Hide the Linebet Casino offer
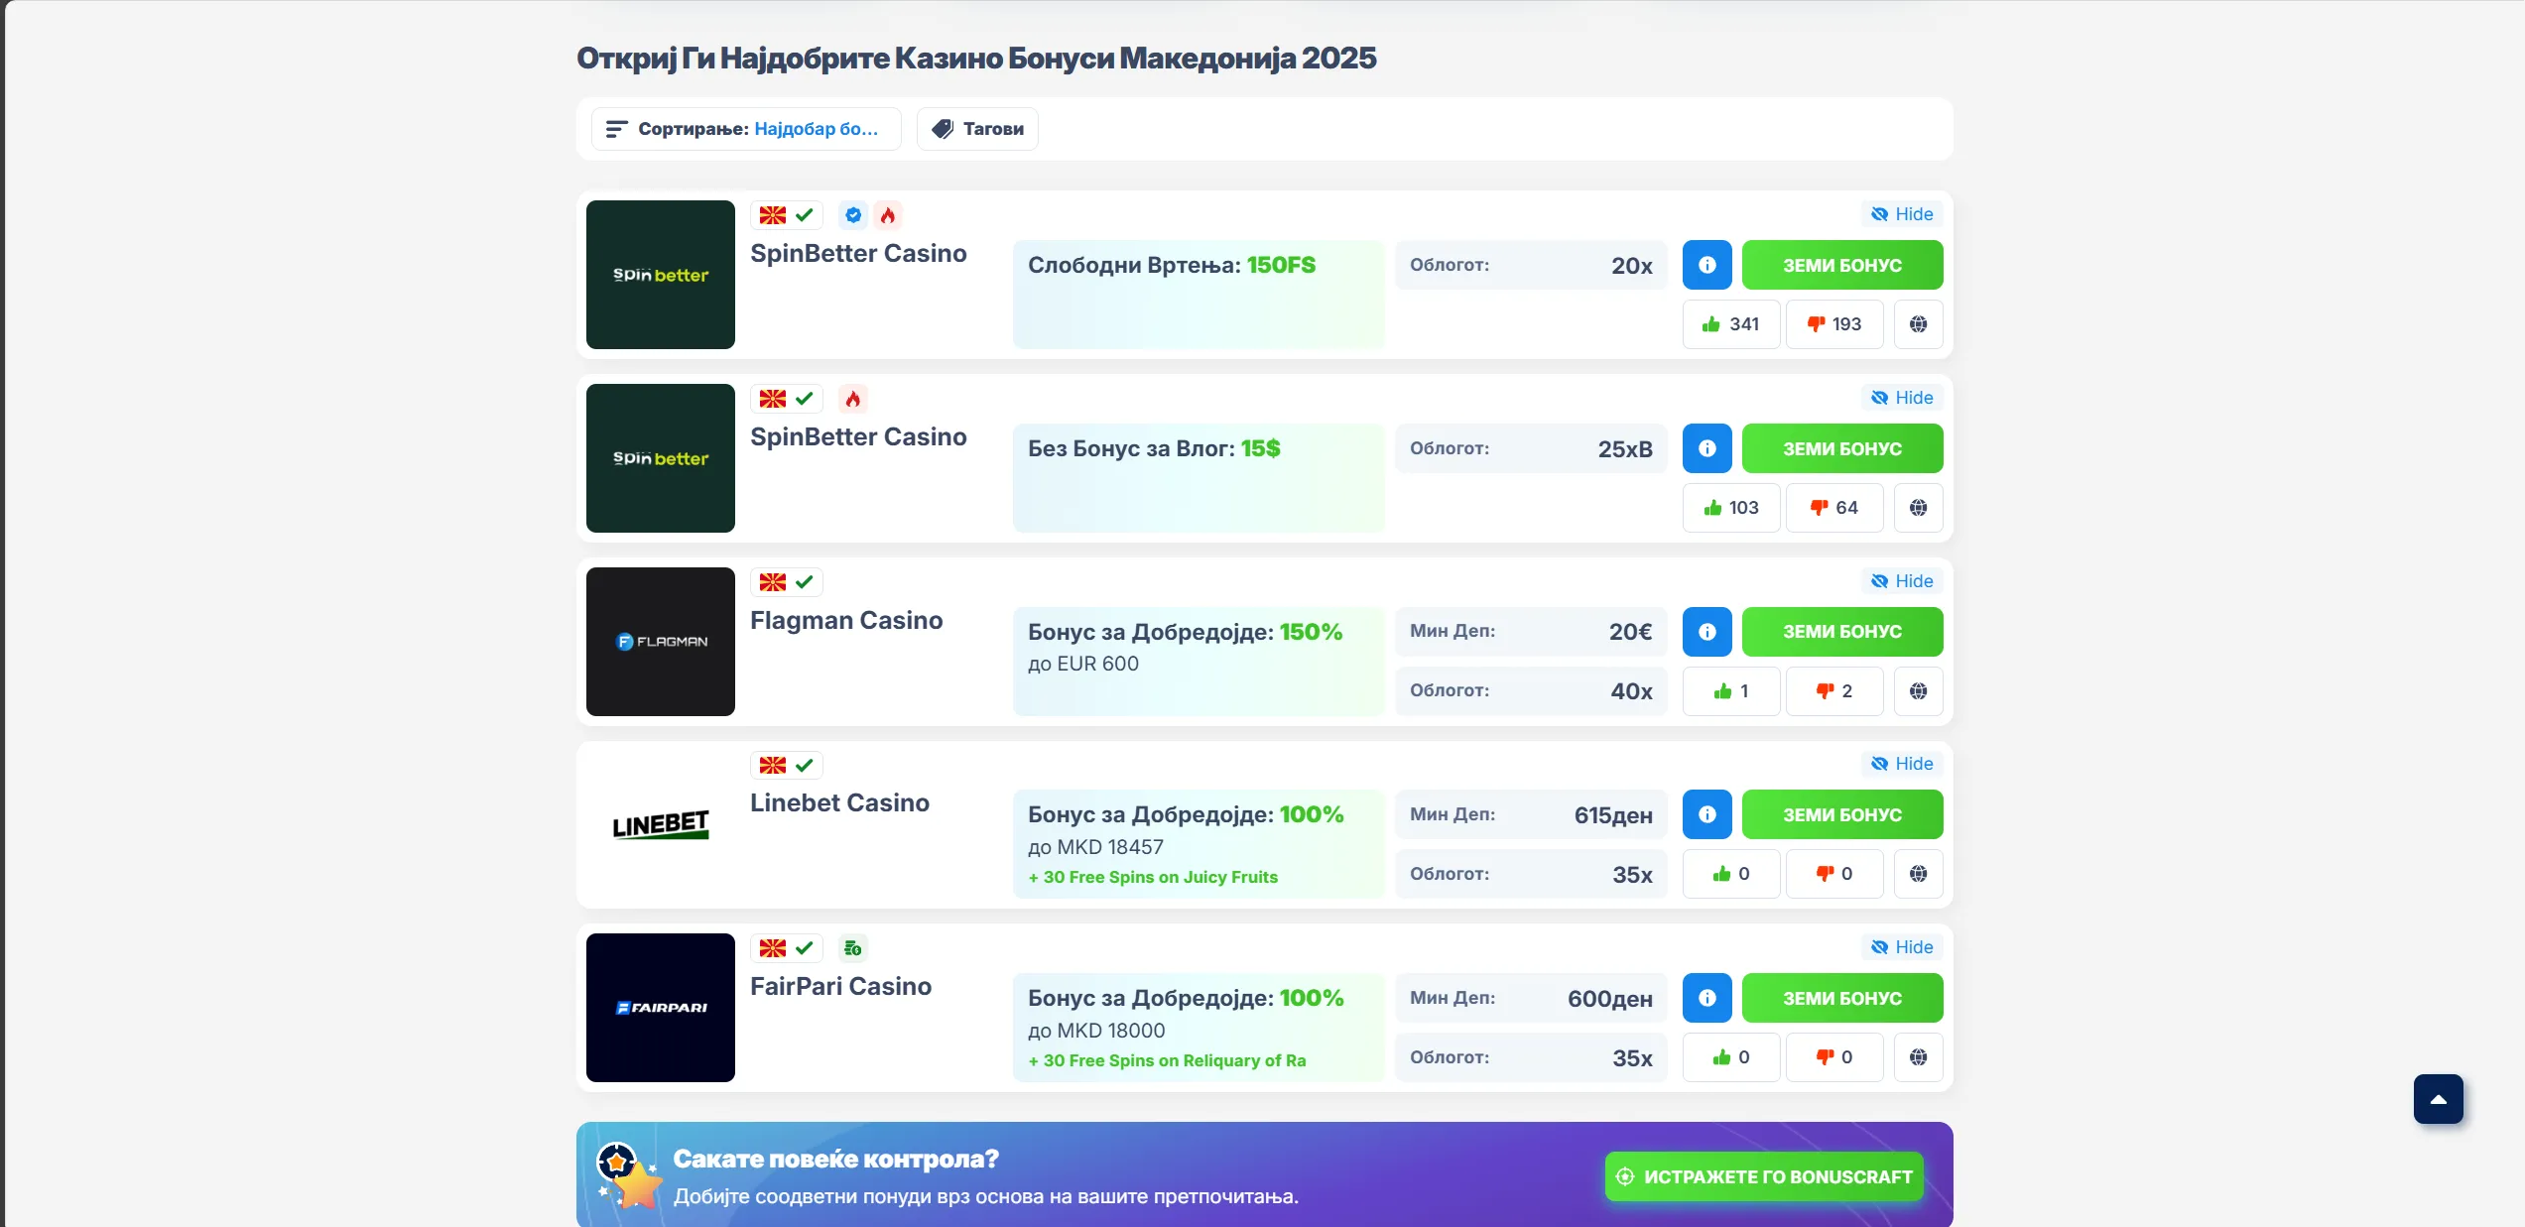Viewport: 2525px width, 1227px height. [1902, 764]
